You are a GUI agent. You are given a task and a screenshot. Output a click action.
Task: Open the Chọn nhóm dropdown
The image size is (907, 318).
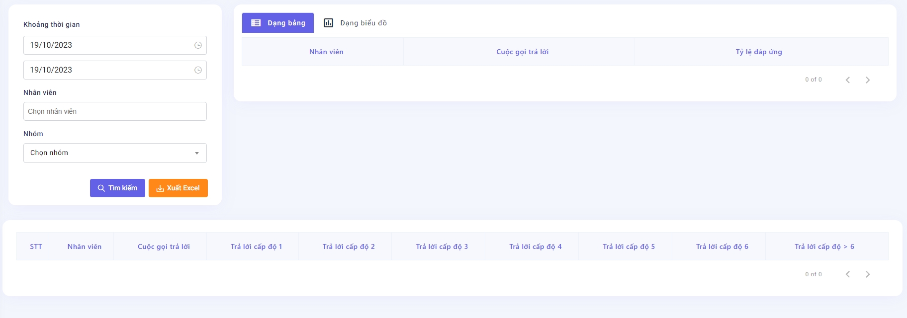pos(109,153)
